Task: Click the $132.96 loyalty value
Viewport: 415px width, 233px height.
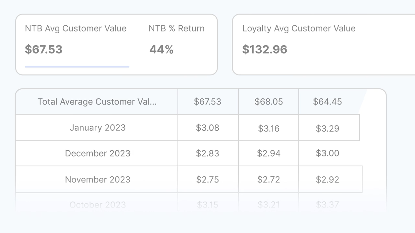Action: 265,50
